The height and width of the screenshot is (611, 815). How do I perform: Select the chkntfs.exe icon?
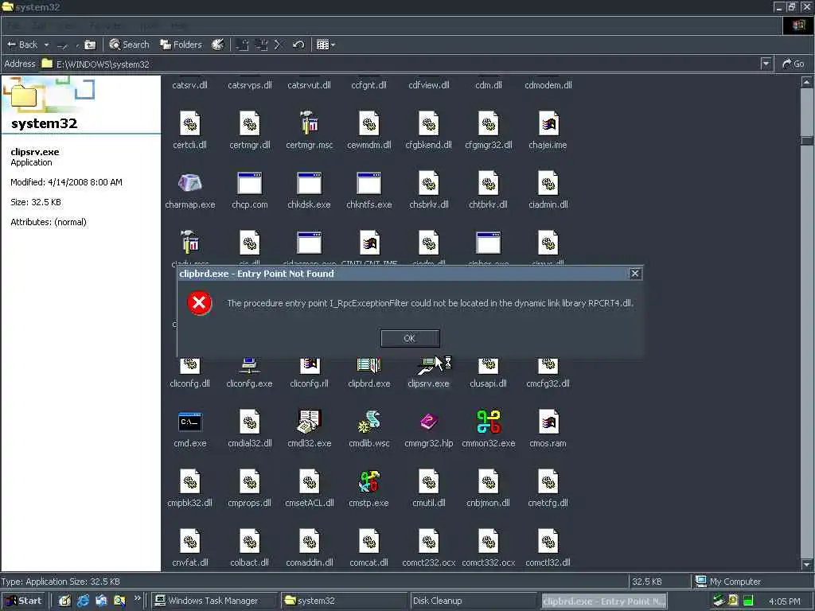(x=369, y=184)
